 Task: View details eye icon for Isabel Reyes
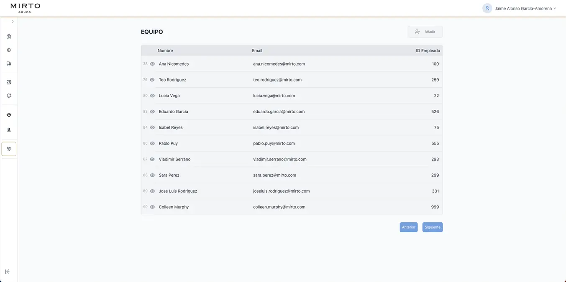coord(152,127)
